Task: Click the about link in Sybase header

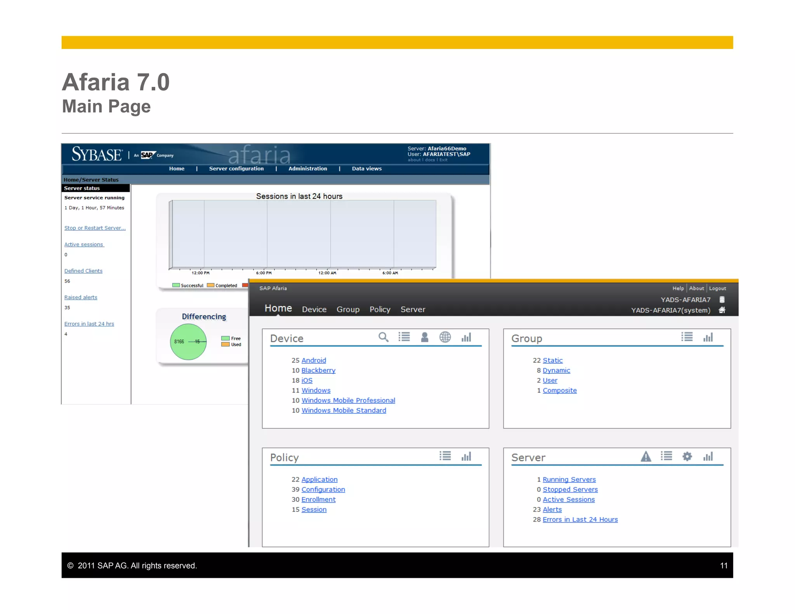Action: point(414,160)
